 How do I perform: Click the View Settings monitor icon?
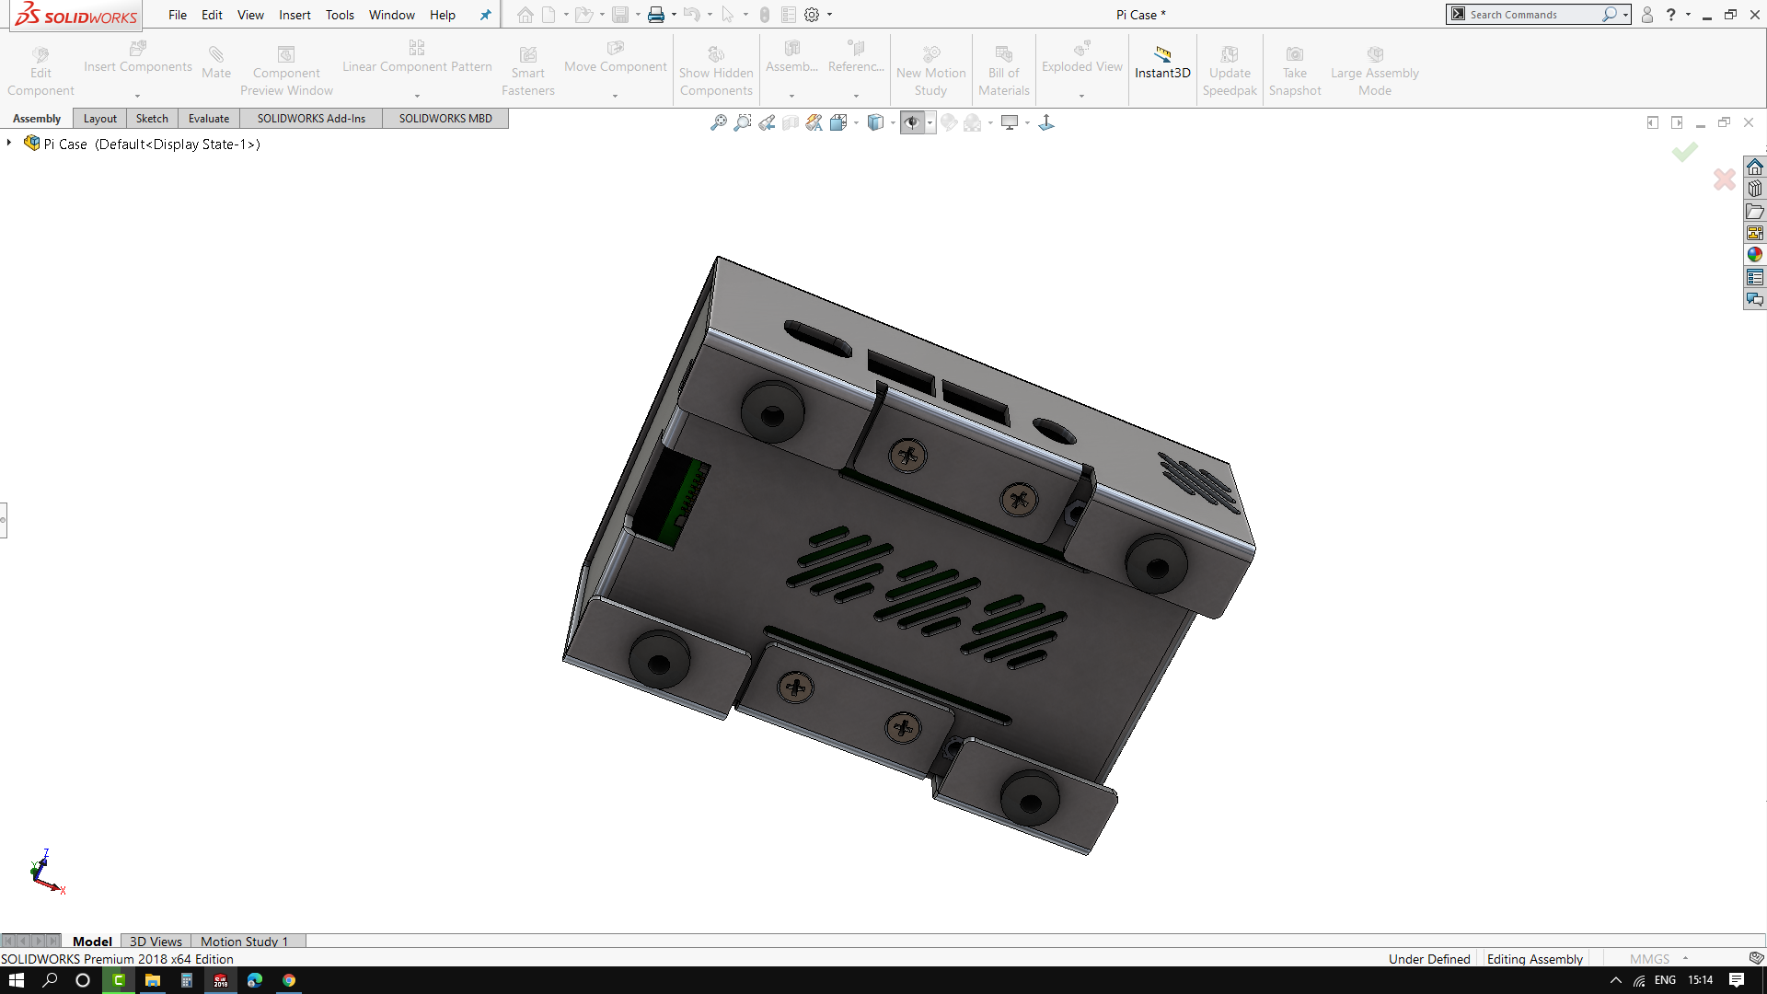pos(1010,122)
